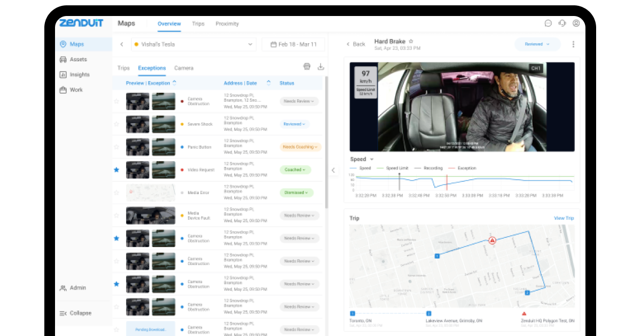Click the back arrow beside Vishal's Tesla
This screenshot has height=336, width=641.
[122, 44]
